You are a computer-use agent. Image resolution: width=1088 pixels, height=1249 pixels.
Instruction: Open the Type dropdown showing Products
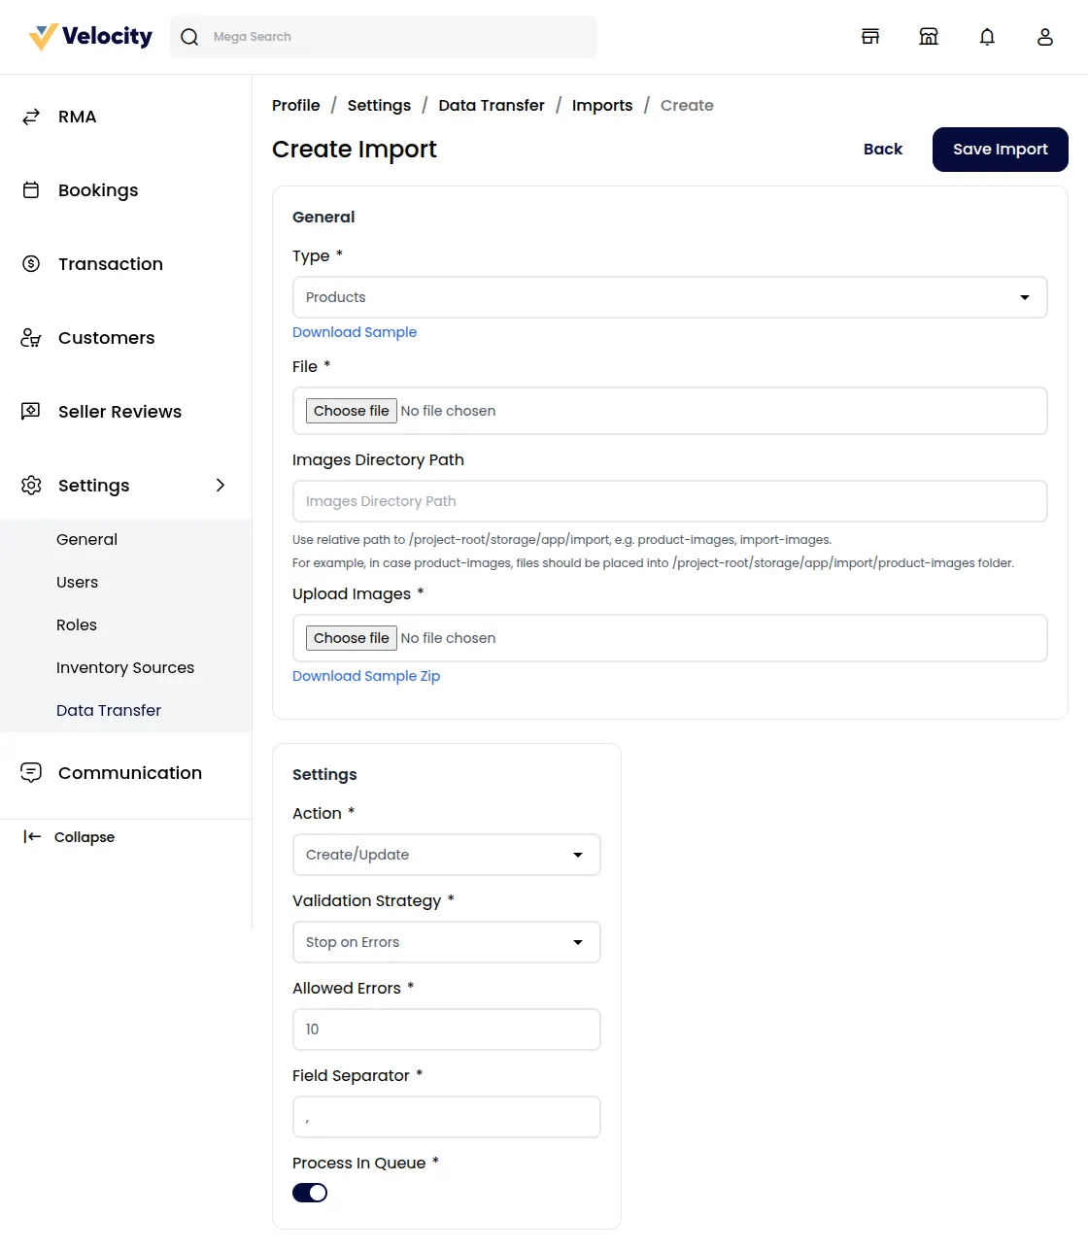pyautogui.click(x=669, y=297)
